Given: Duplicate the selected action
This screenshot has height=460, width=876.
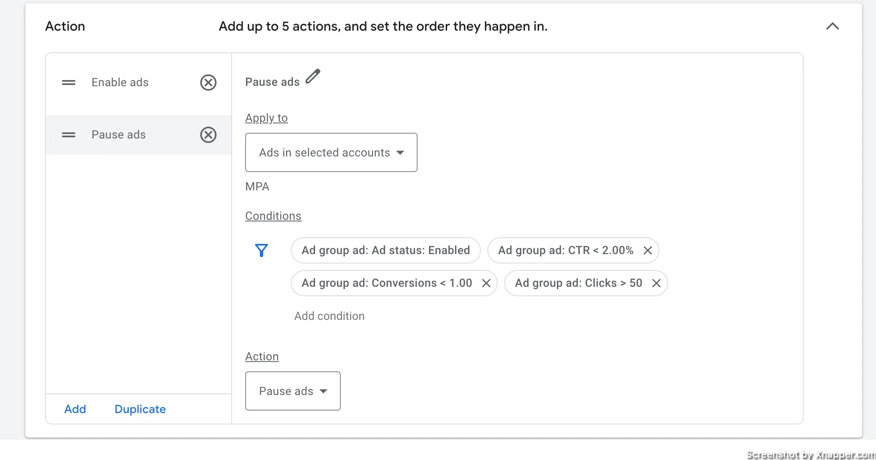Looking at the screenshot, I should coord(140,409).
